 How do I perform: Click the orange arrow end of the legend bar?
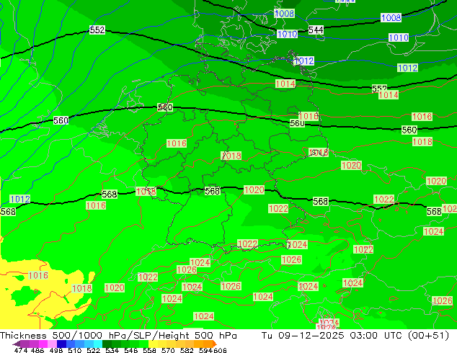(x=214, y=344)
